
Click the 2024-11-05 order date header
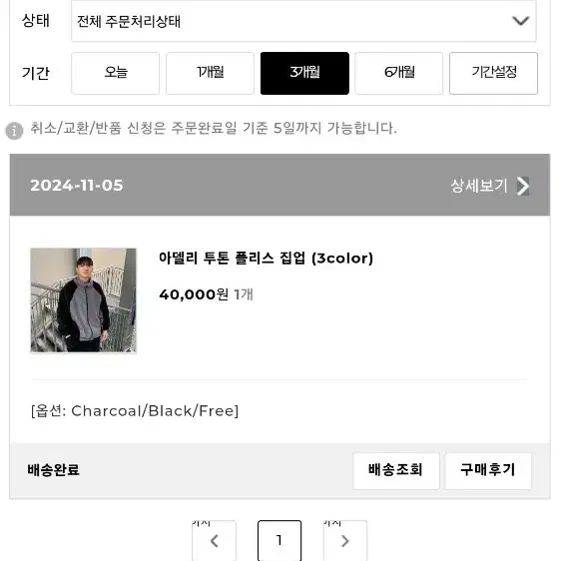pos(77,186)
